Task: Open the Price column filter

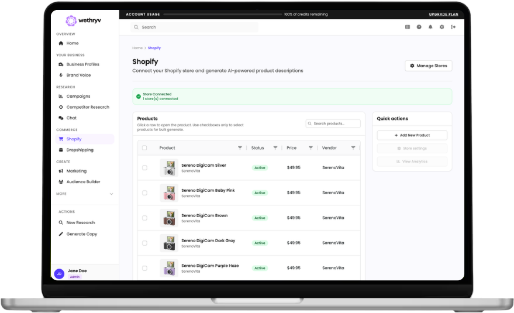Action: click(311, 148)
